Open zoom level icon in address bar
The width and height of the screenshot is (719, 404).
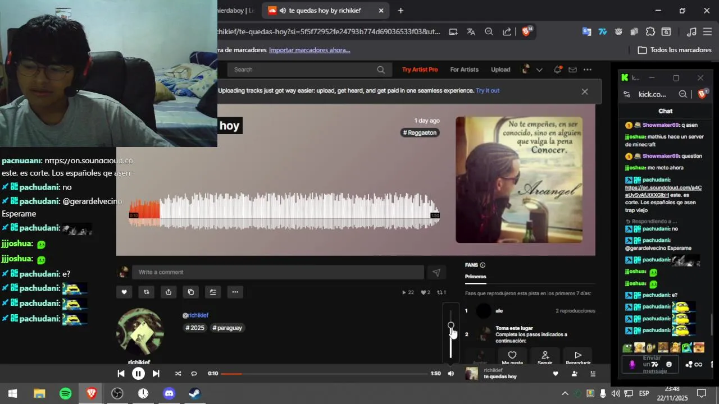489,31
